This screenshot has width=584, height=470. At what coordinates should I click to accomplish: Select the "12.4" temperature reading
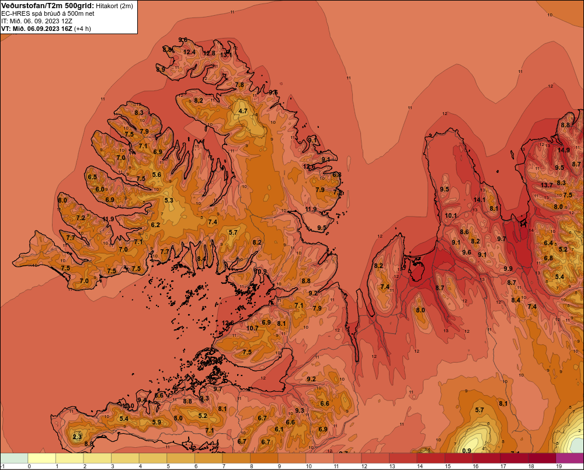pyautogui.click(x=189, y=52)
